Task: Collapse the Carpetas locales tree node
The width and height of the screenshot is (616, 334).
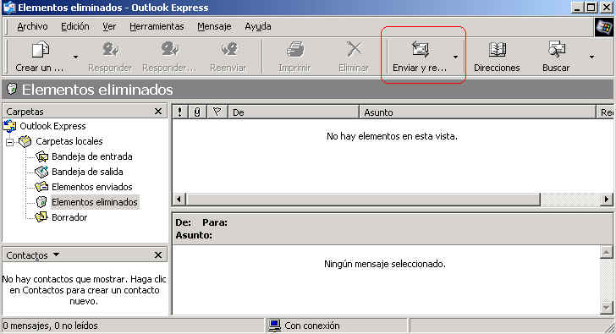Action: tap(10, 142)
